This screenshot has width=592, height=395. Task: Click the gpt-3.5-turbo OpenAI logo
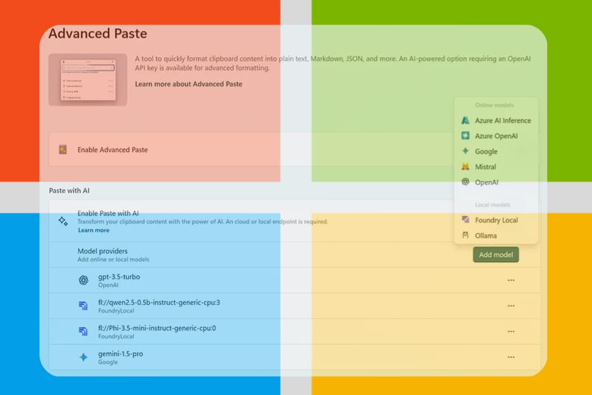84,280
